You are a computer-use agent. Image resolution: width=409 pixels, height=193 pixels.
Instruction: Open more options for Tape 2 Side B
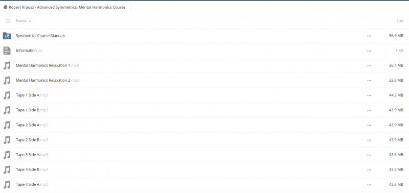click(x=369, y=140)
